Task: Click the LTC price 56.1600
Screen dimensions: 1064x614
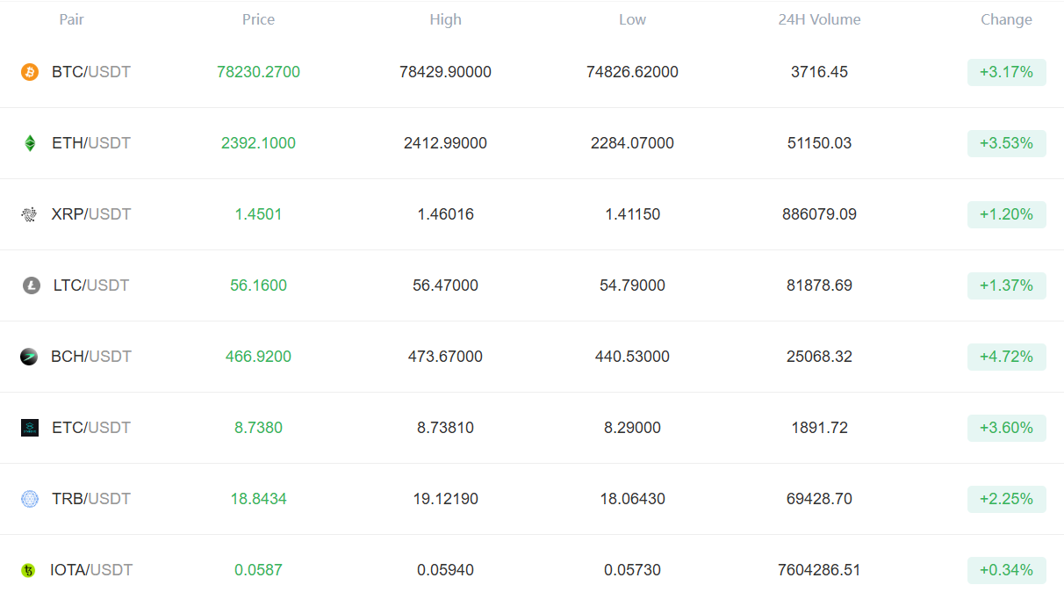Action: [x=258, y=285]
